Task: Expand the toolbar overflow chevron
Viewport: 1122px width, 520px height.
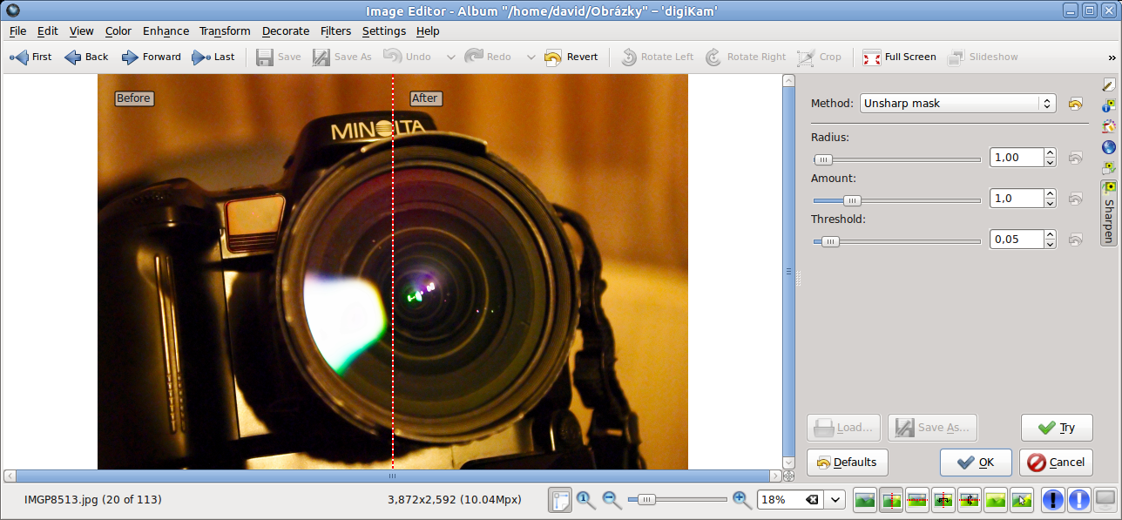Action: [1112, 57]
